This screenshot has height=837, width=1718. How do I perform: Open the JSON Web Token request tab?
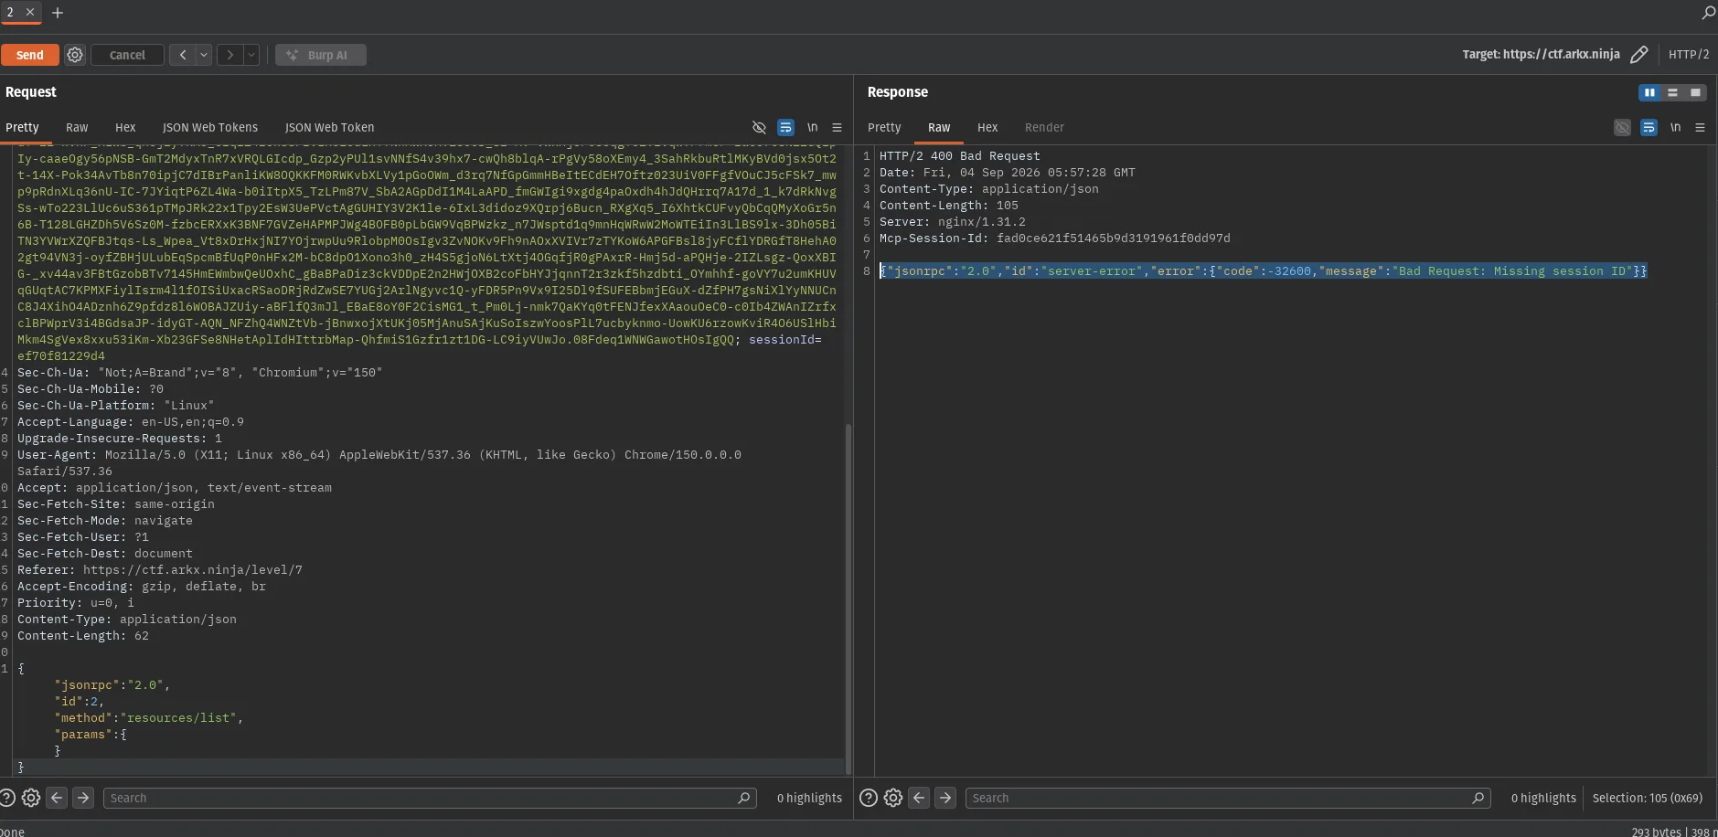click(329, 127)
